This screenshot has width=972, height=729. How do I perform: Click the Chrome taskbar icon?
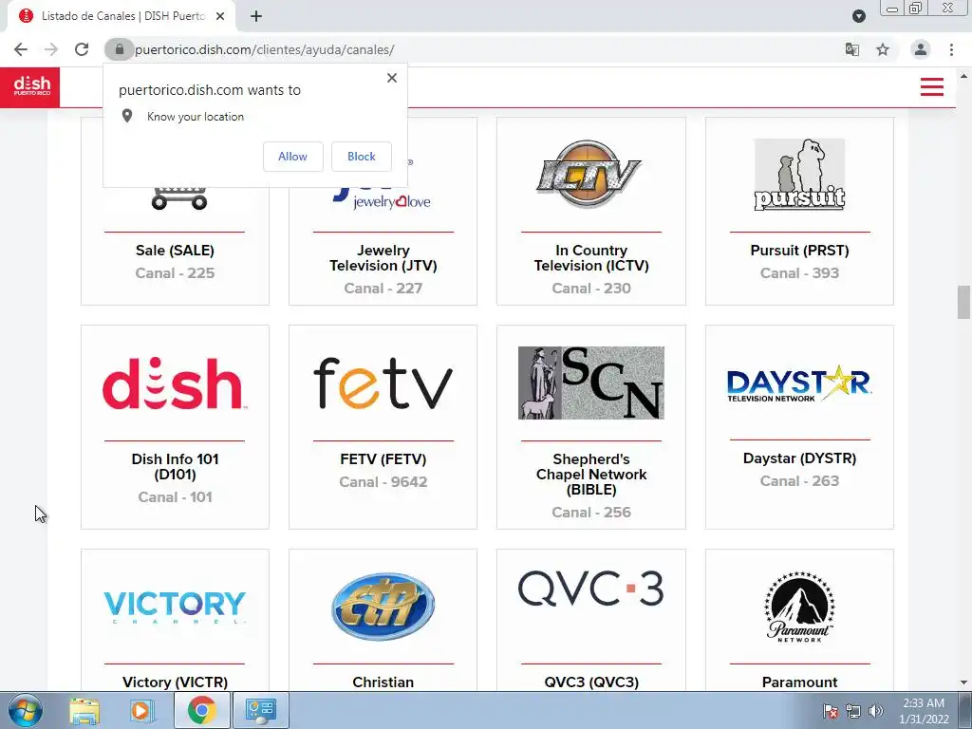point(202,710)
